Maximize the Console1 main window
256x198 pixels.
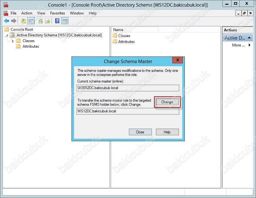(236, 3)
